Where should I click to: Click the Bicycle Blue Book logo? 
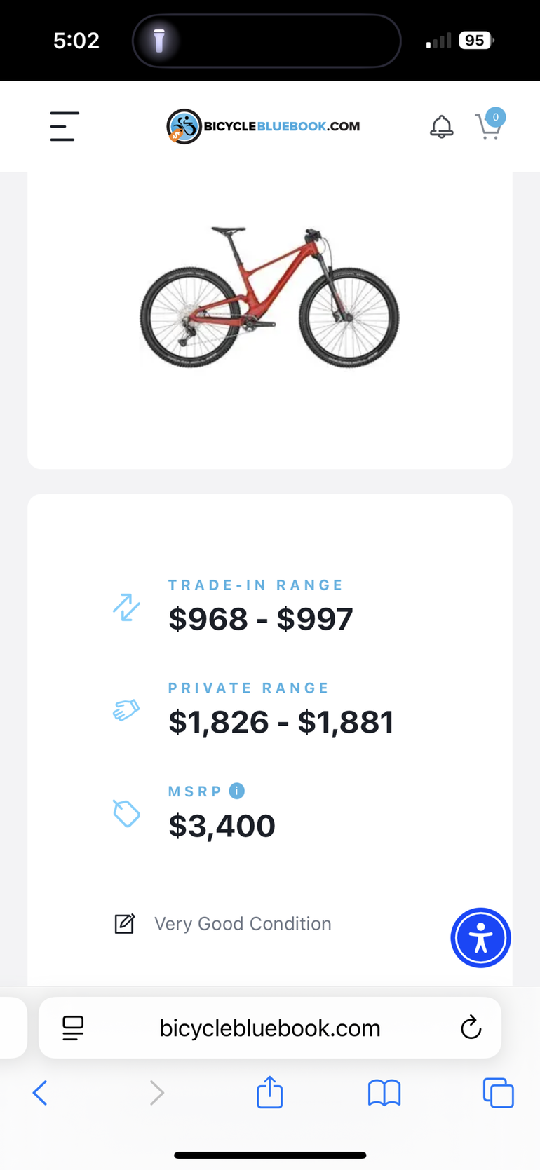click(x=263, y=126)
